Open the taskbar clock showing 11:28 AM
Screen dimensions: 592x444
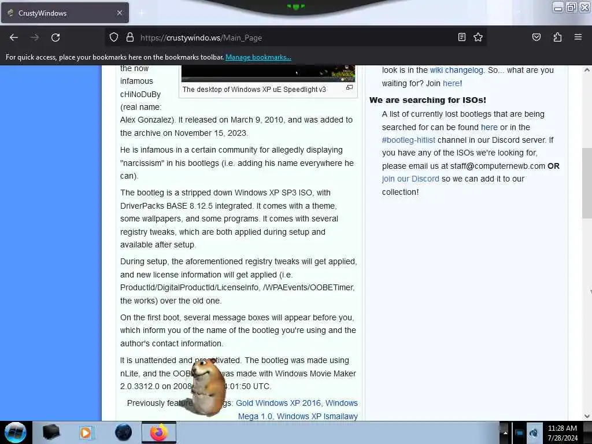pyautogui.click(x=562, y=433)
